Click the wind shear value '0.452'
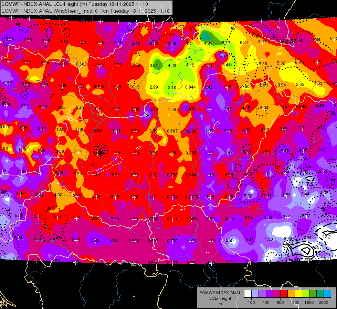This screenshot has height=309, width=337. [99, 87]
